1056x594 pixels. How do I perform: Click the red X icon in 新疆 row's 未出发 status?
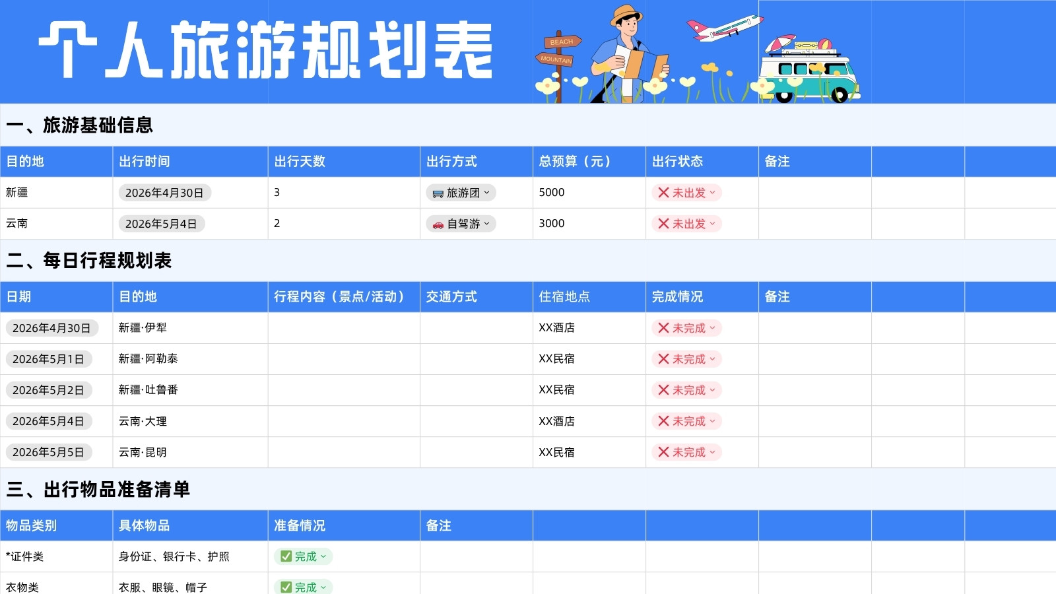(663, 193)
